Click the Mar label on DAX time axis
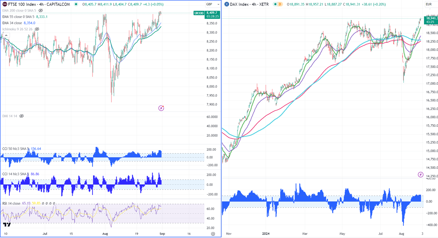The image size is (438, 238). [305, 234]
